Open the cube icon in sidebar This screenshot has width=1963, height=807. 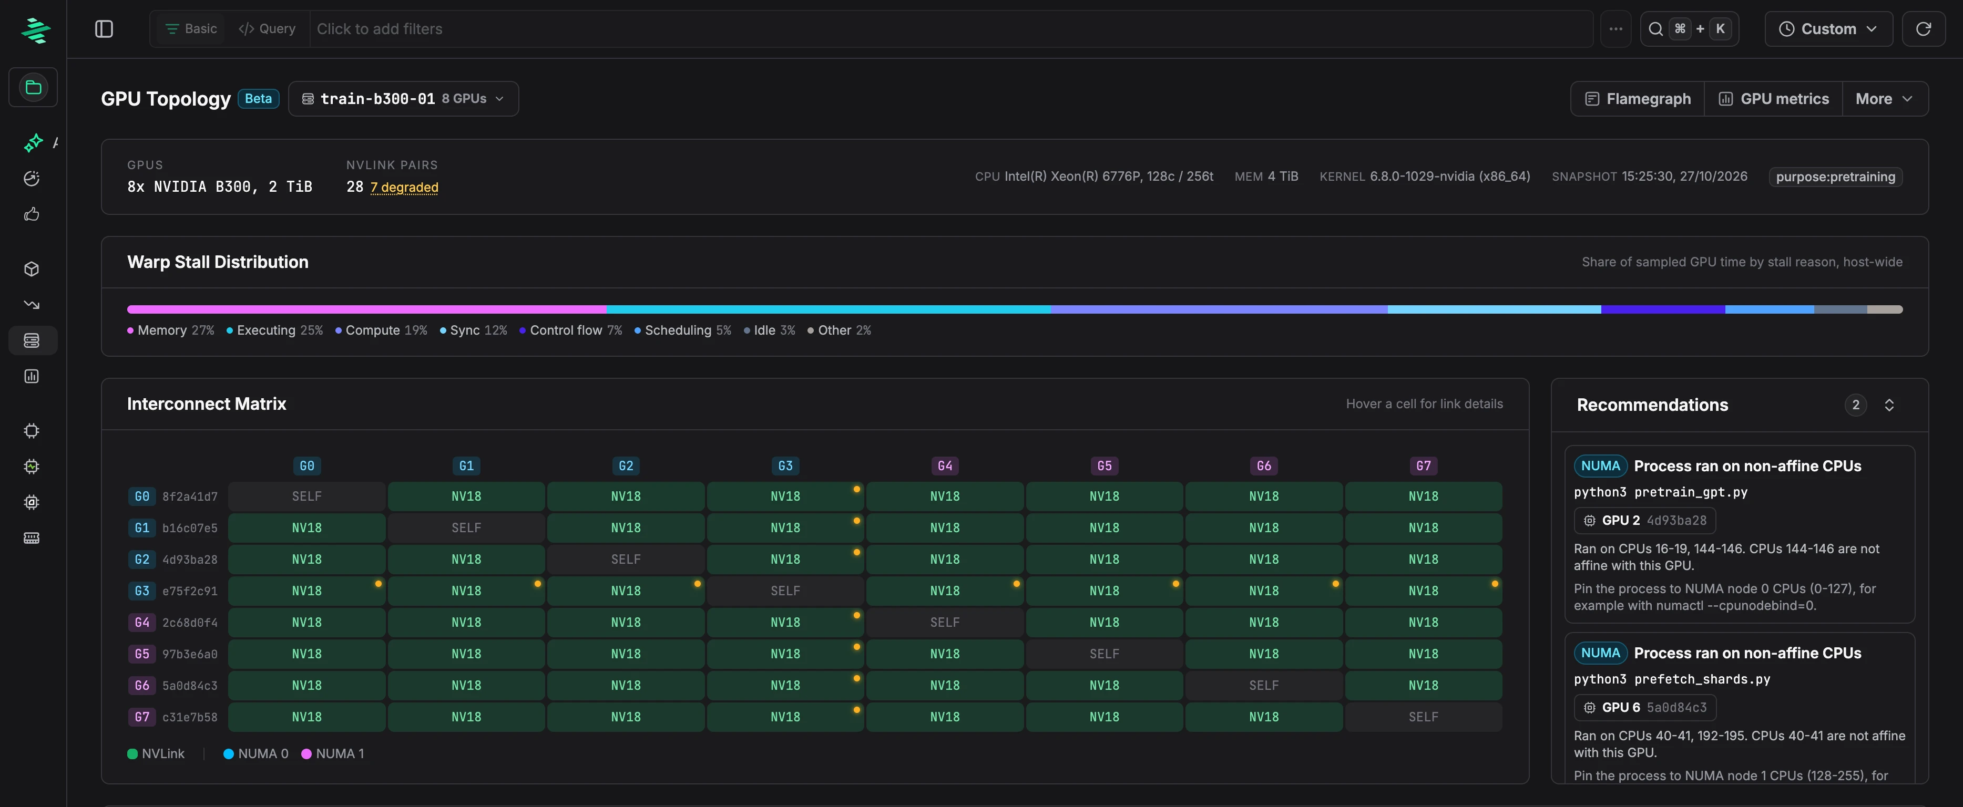(x=31, y=269)
